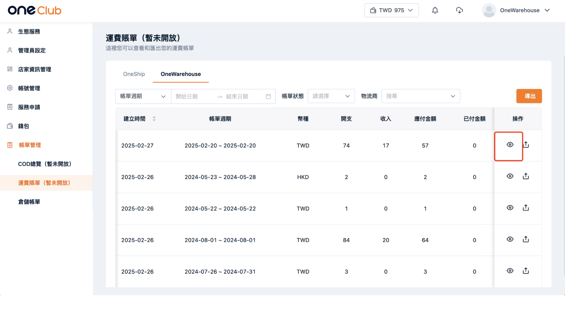Open the 物流商 search dropdown
Image resolution: width=565 pixels, height=309 pixels.
point(421,96)
